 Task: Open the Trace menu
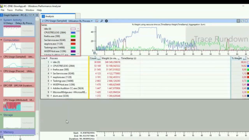click(10, 10)
